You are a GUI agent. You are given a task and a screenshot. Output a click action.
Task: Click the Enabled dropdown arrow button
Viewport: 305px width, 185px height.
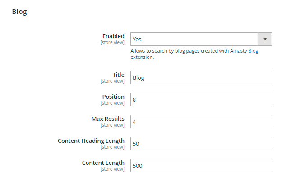pyautogui.click(x=265, y=39)
